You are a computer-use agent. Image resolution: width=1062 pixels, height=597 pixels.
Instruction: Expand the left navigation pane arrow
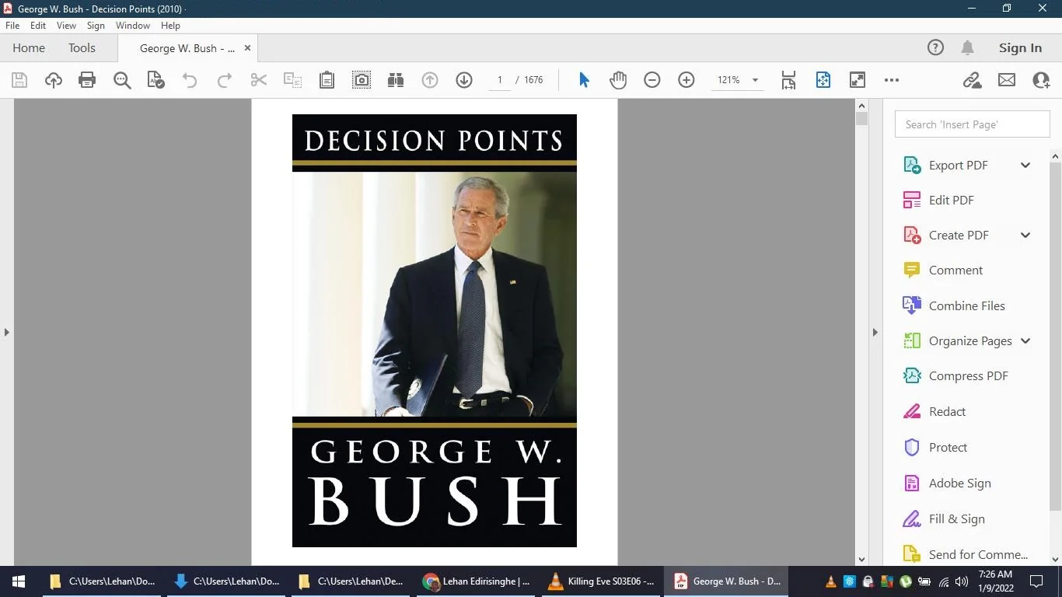[x=6, y=332]
